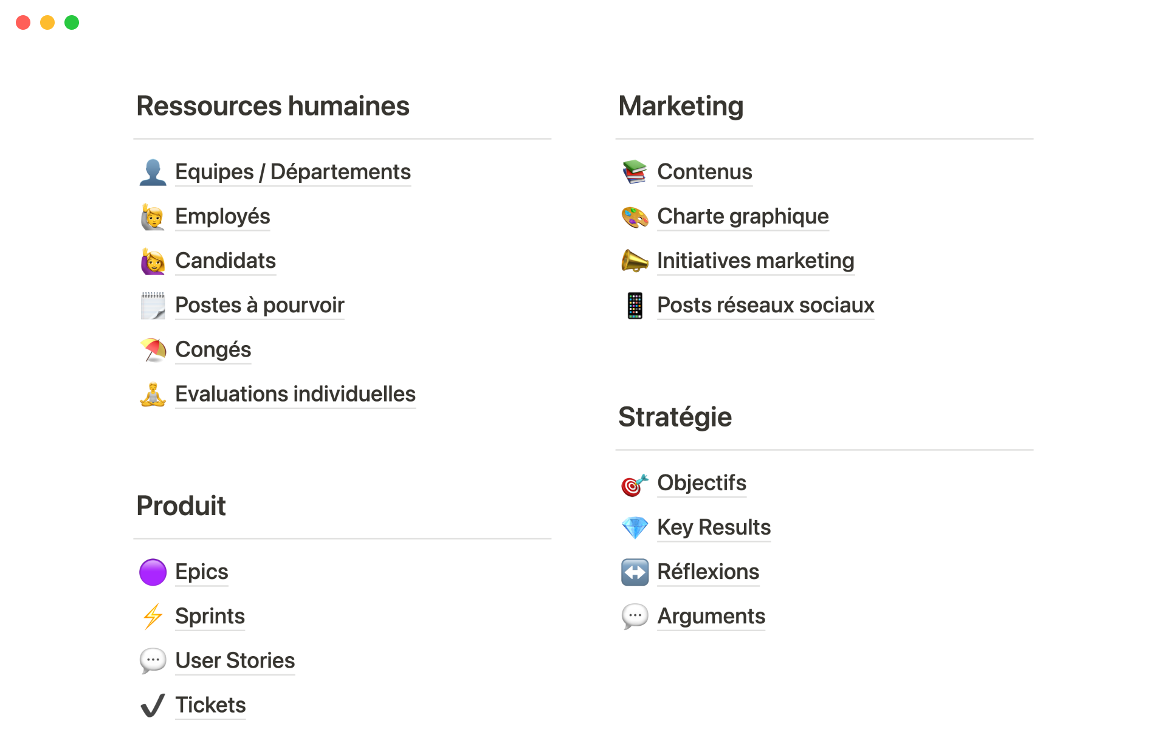Go to Postes à pourvoir page
Viewport: 1167px width, 729px height.
pyautogui.click(x=260, y=306)
